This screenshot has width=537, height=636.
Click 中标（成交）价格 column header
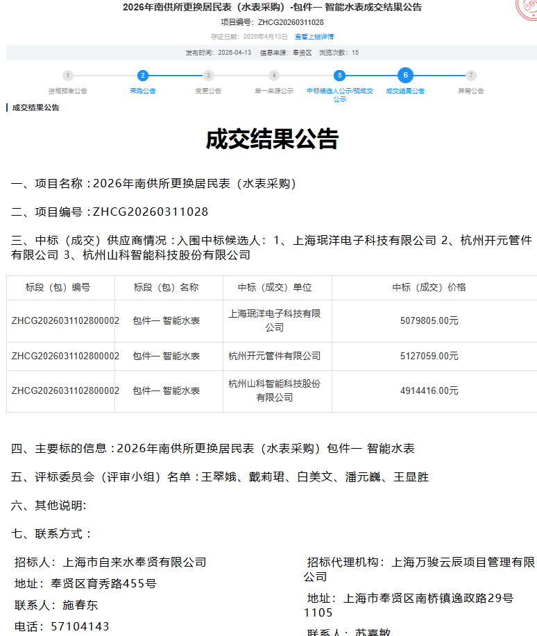pyautogui.click(x=429, y=287)
